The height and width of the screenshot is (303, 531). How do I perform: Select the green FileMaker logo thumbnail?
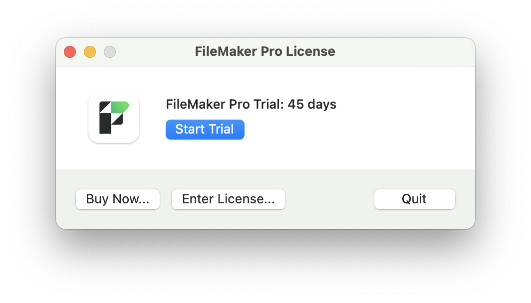click(x=114, y=118)
